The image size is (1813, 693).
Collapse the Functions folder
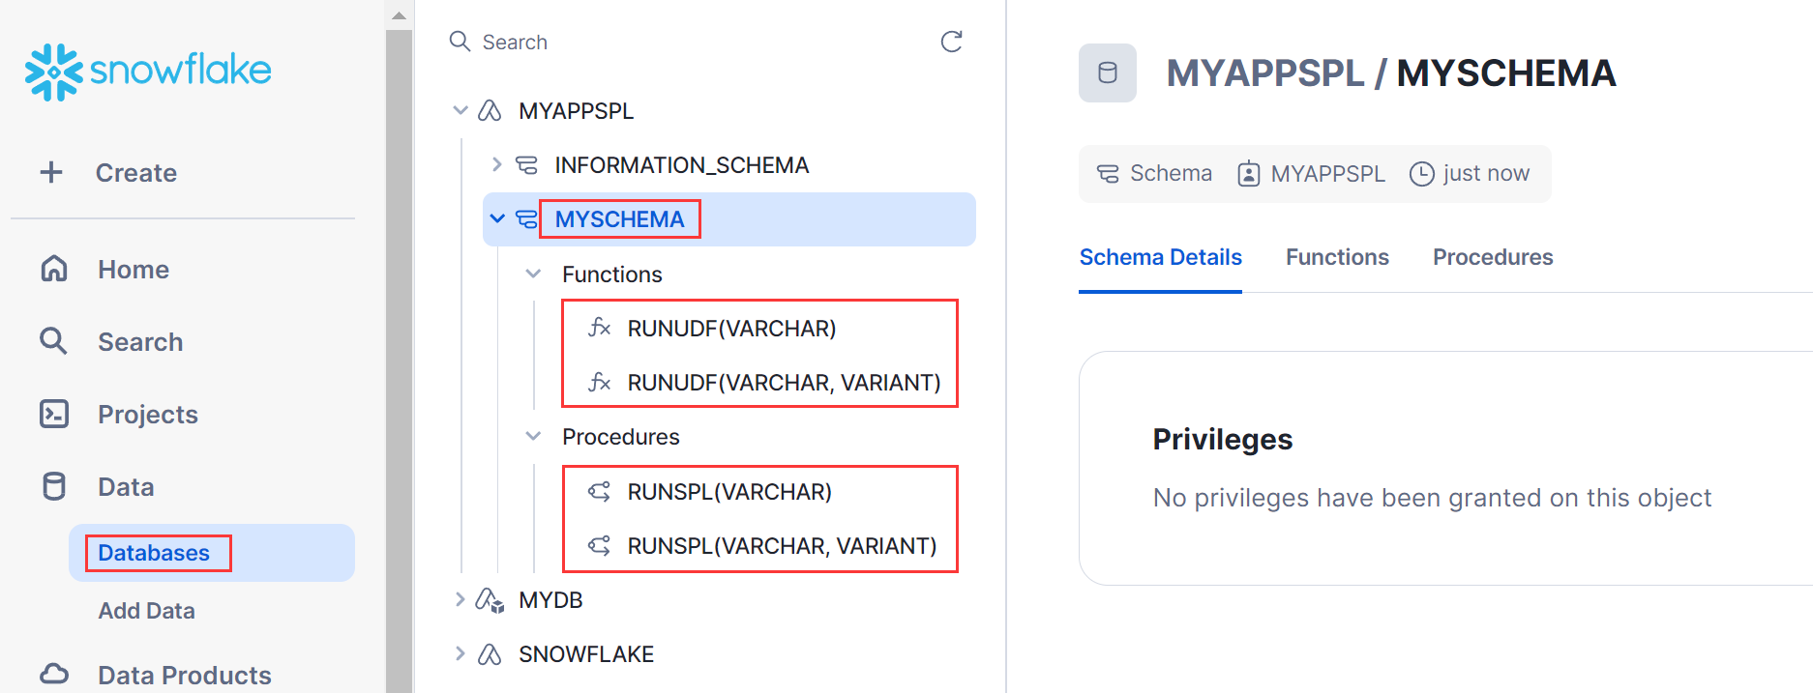tap(533, 274)
